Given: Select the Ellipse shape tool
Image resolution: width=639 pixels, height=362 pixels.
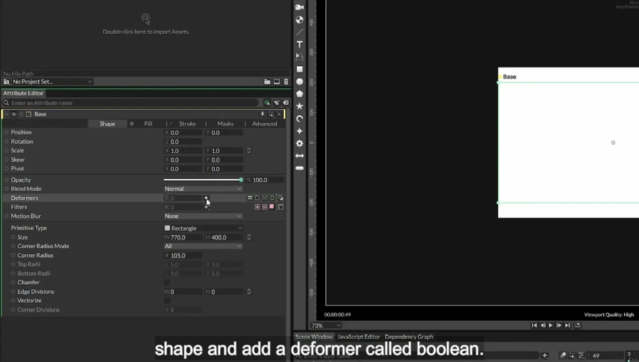Looking at the screenshot, I should [x=300, y=82].
